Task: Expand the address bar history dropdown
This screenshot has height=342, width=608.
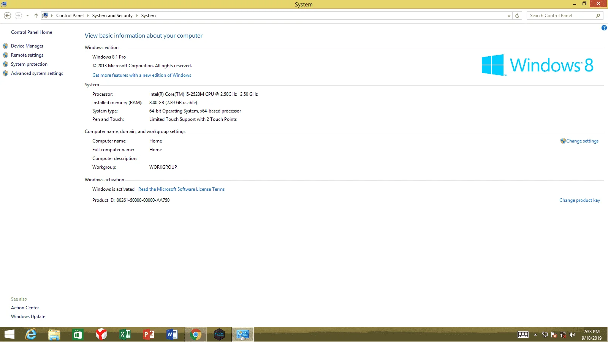Action: tap(509, 16)
